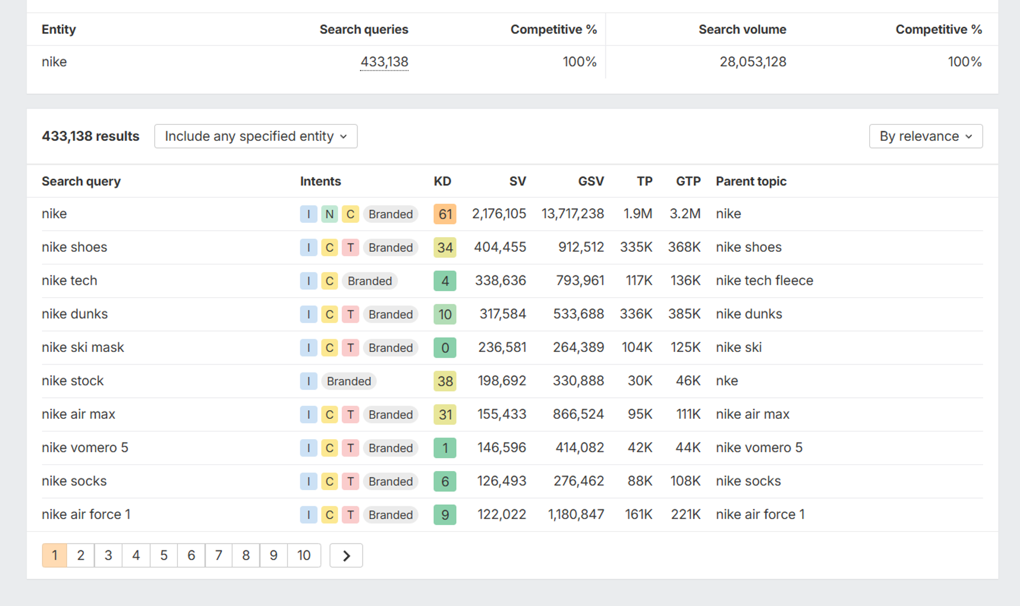Click parent topic 'nike tech fleece'
This screenshot has height=606, width=1020.
coord(764,281)
